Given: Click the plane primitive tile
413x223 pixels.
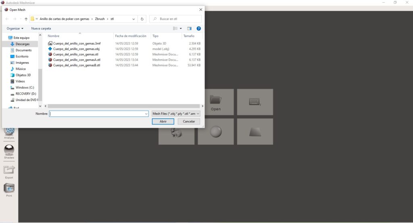Looking at the screenshot, I should (255, 131).
